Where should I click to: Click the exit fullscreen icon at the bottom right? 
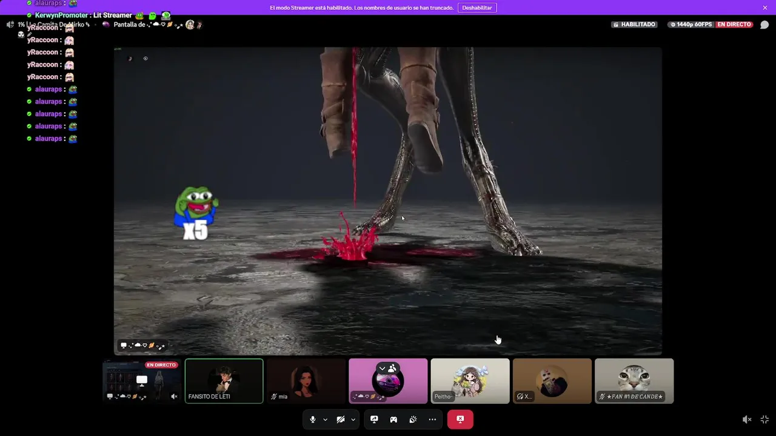click(x=764, y=420)
